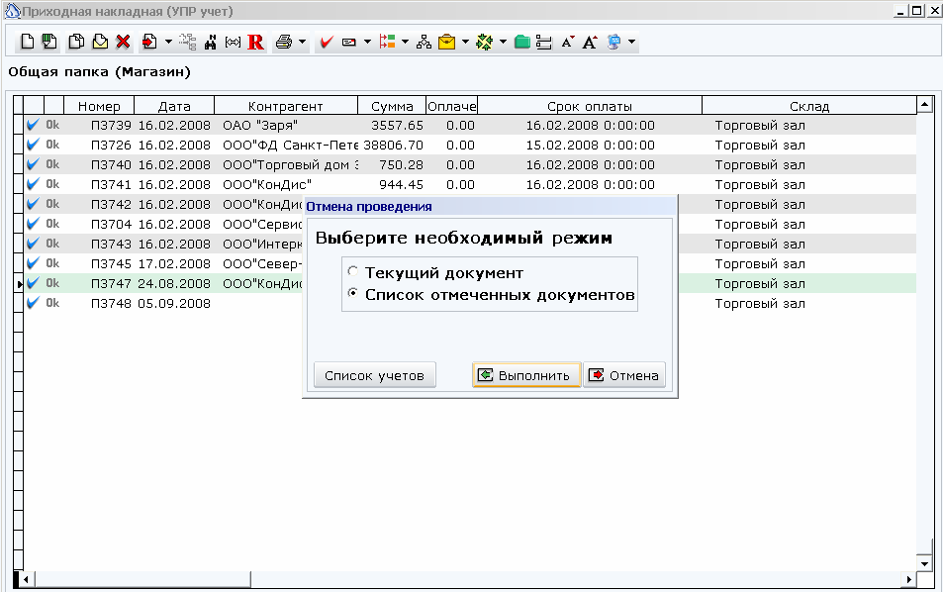Viewport: 943px width, 592px height.
Task: Click right arrow of horizontal scrollbar
Action: coord(908,579)
